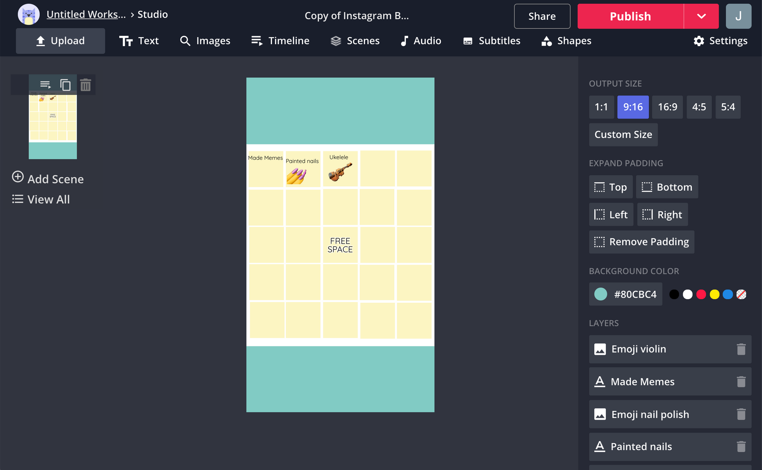Delete the Made Memes layer
Image resolution: width=762 pixels, height=470 pixels.
click(x=741, y=382)
